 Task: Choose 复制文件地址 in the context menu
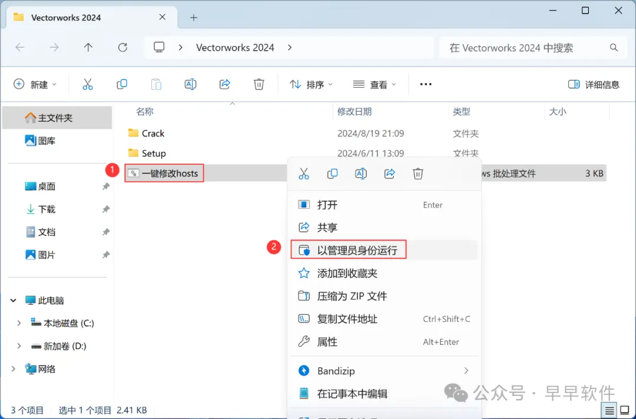[385, 319]
